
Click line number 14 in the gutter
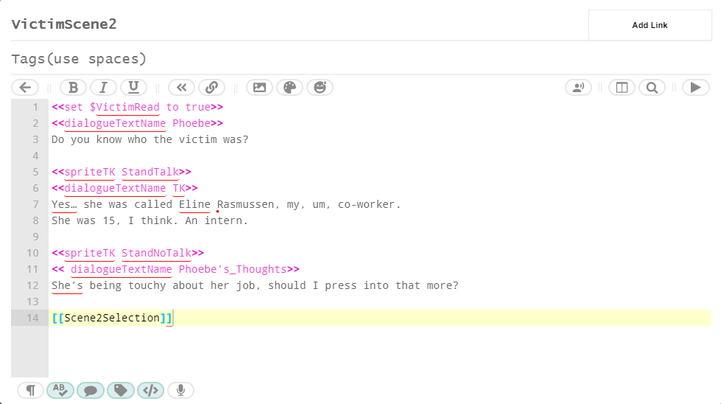[32, 318]
